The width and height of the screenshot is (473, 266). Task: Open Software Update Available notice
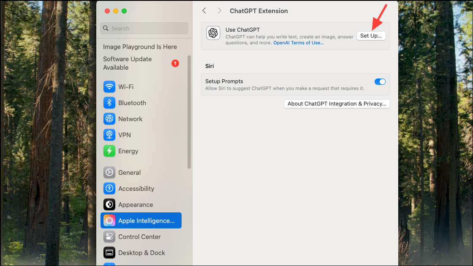[x=141, y=63]
